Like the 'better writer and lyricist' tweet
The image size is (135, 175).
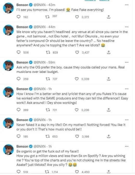[x=76, y=110]
